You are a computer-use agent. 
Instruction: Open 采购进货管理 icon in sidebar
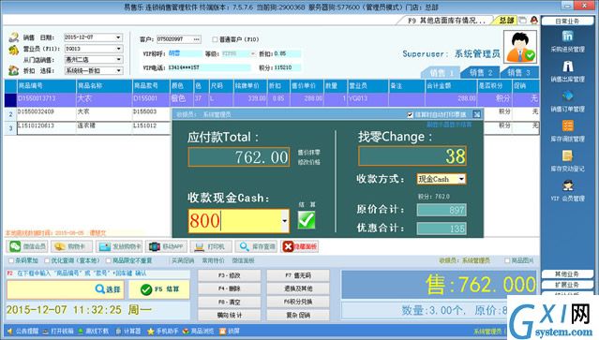coord(567,37)
